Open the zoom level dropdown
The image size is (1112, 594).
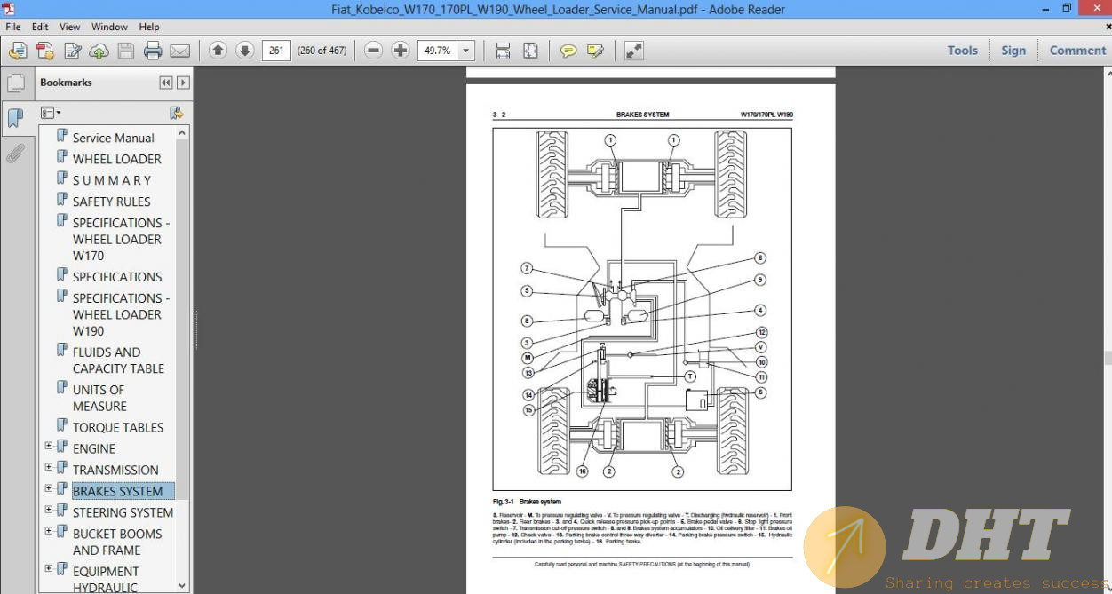466,51
